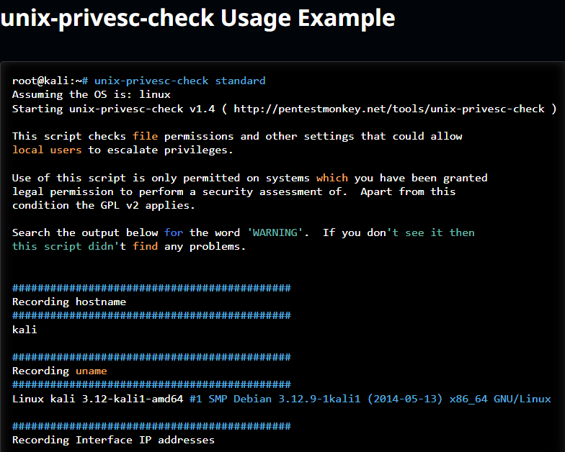Image resolution: width=565 pixels, height=452 pixels.
Task: Click the 'Assuming the OS is: linux' line
Action: pos(91,95)
